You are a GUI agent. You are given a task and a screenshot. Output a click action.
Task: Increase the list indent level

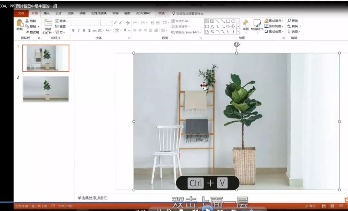158,23
